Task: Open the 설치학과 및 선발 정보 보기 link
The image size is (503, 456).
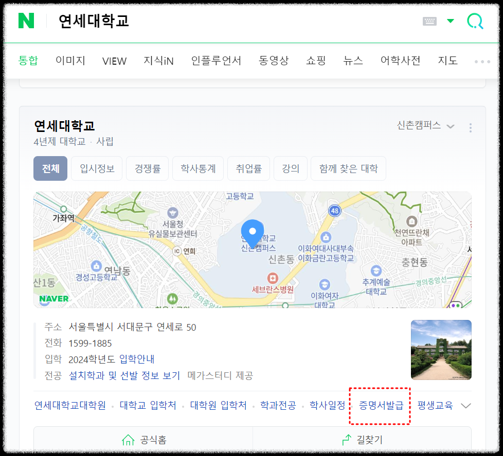Action: [x=124, y=375]
